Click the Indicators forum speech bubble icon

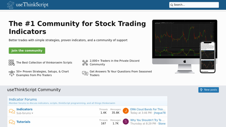(x=12, y=111)
